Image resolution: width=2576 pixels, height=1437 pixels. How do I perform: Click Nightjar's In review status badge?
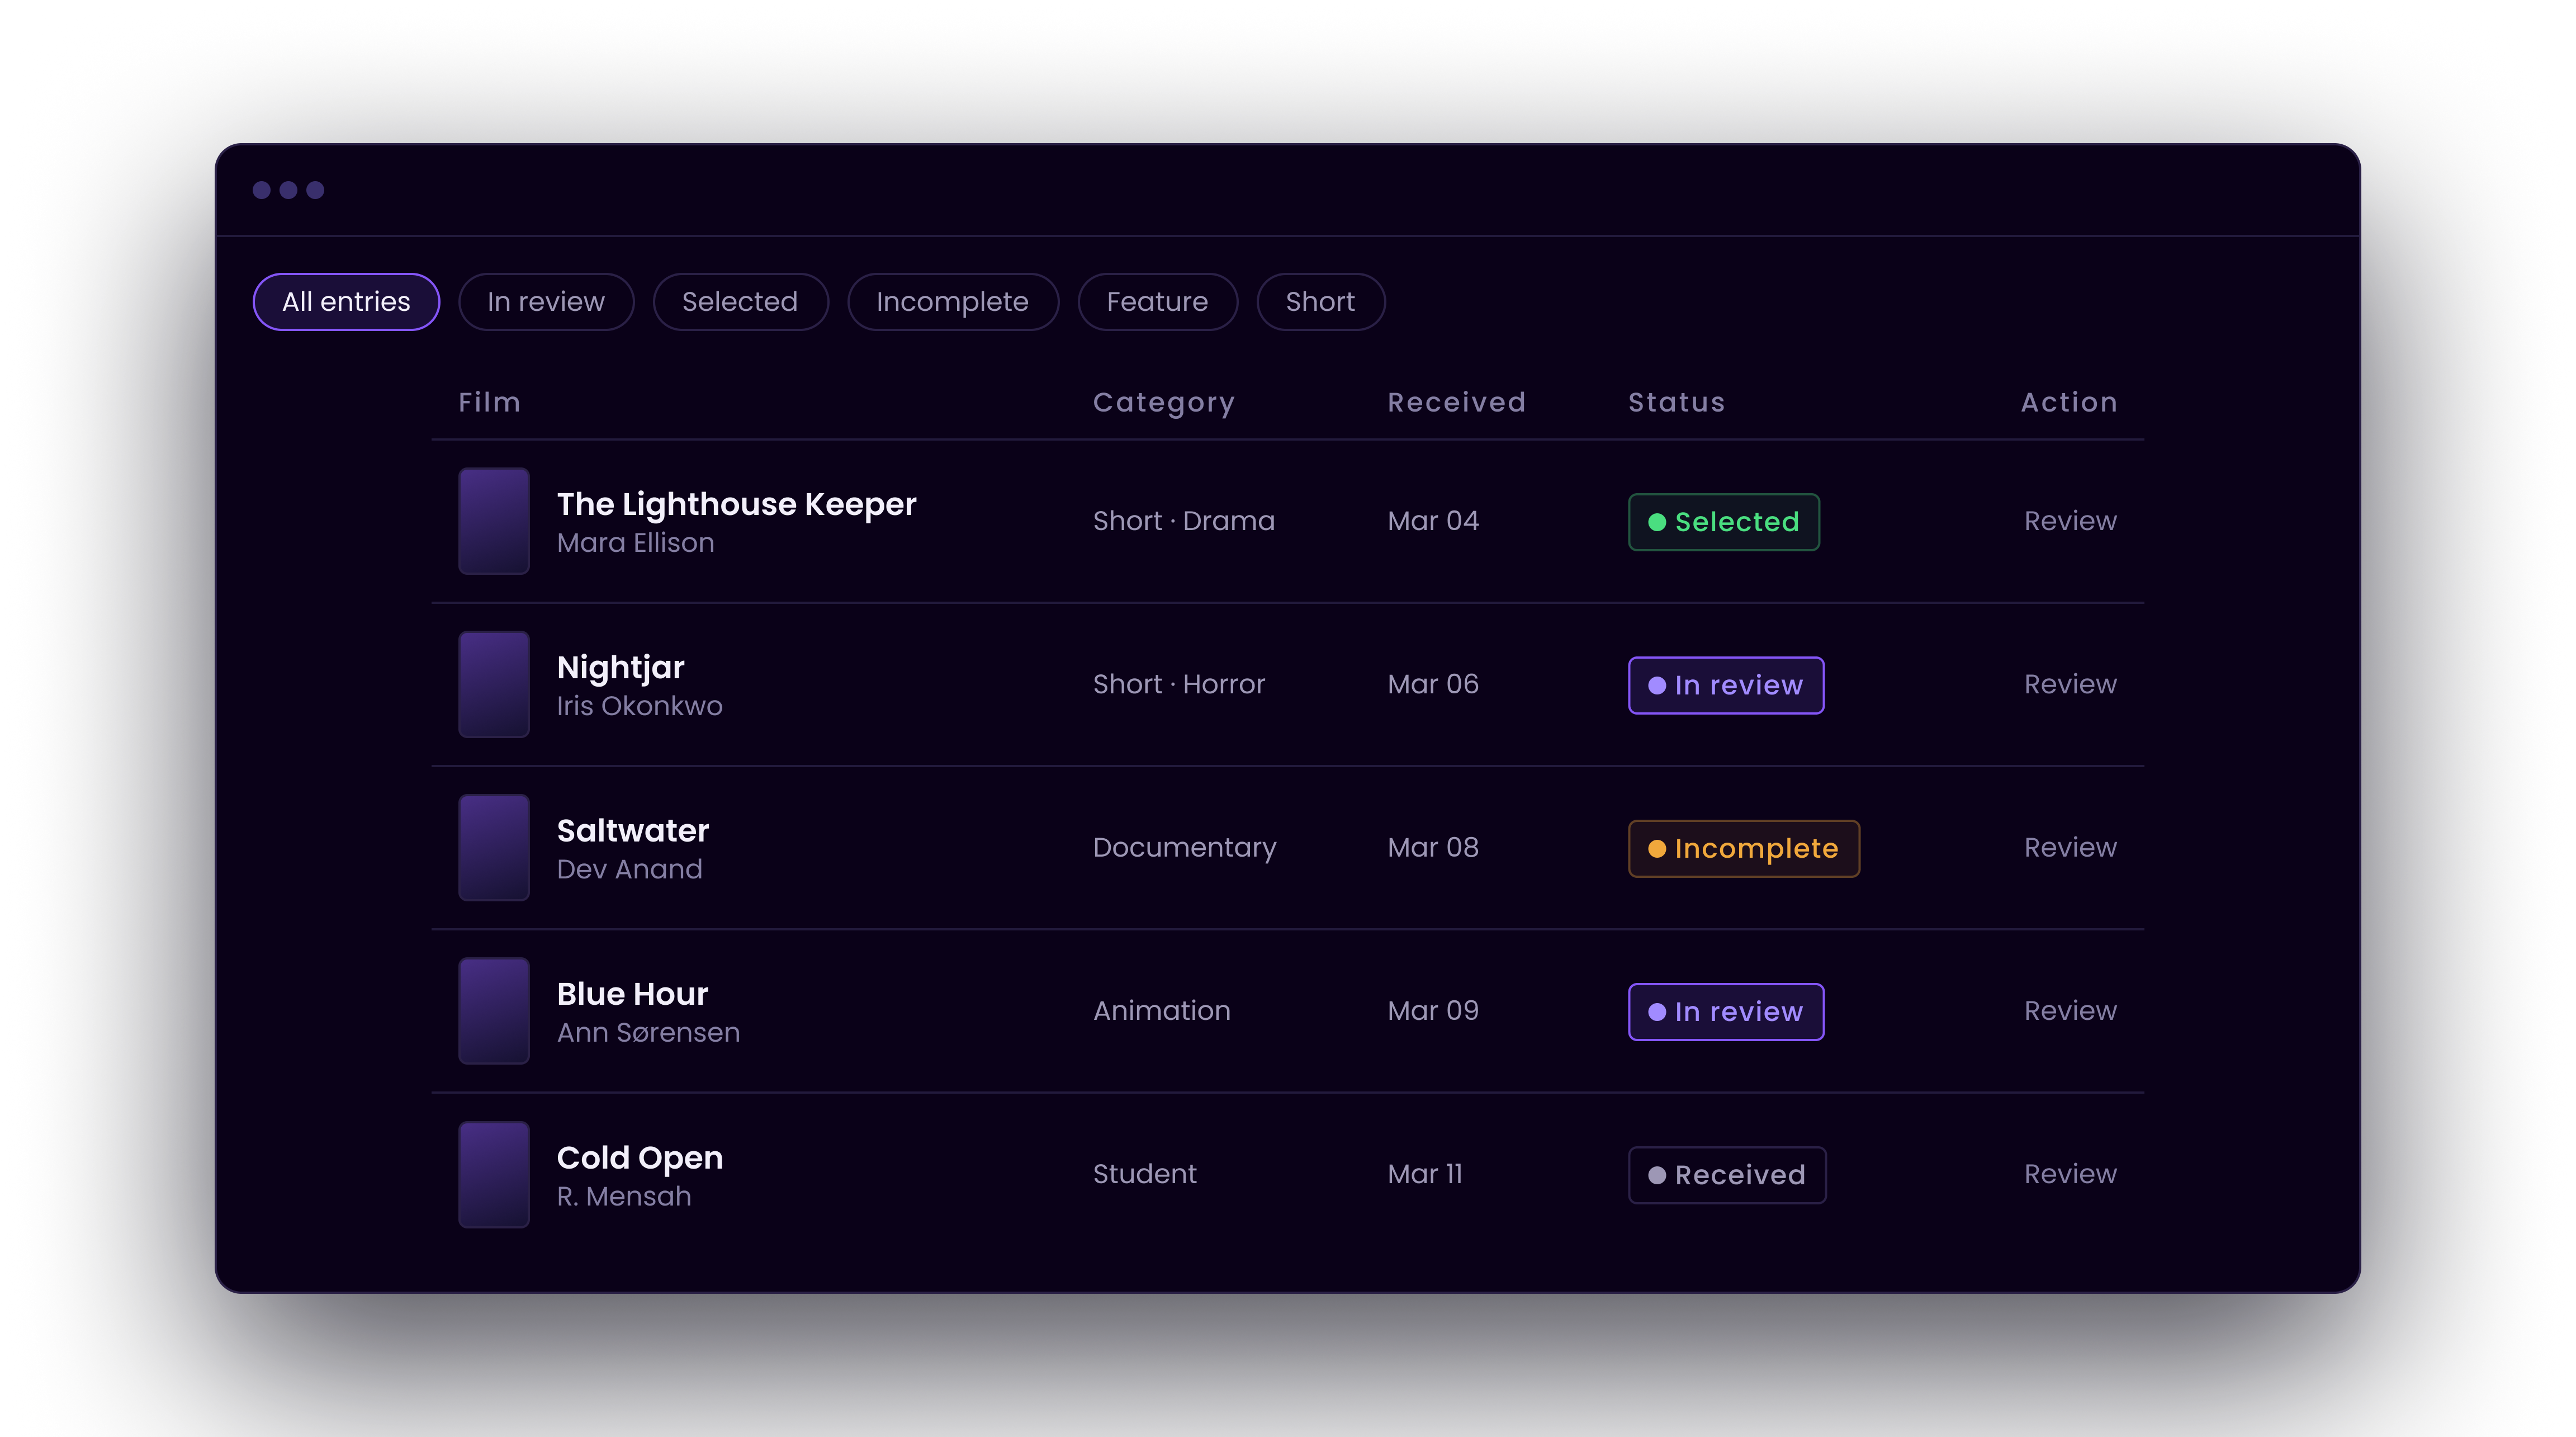pos(1725,685)
